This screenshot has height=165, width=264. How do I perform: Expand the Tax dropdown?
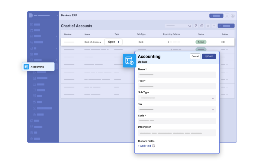(x=213, y=110)
